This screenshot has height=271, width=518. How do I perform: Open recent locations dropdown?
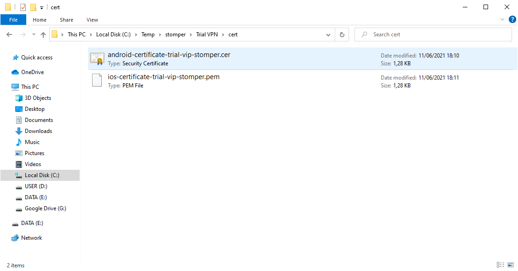tap(34, 35)
